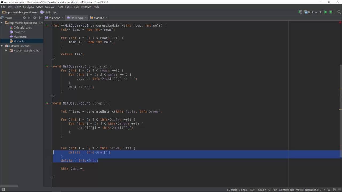This screenshot has width=342, height=192.
Task: Click red error indicator atop editor scrollbar
Action: coord(340,22)
